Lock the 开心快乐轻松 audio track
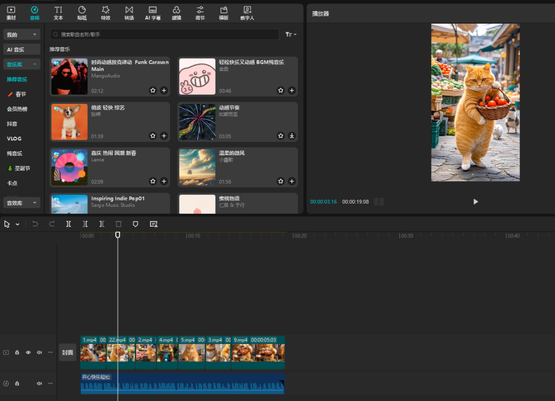Image resolution: width=555 pixels, height=401 pixels. click(17, 384)
